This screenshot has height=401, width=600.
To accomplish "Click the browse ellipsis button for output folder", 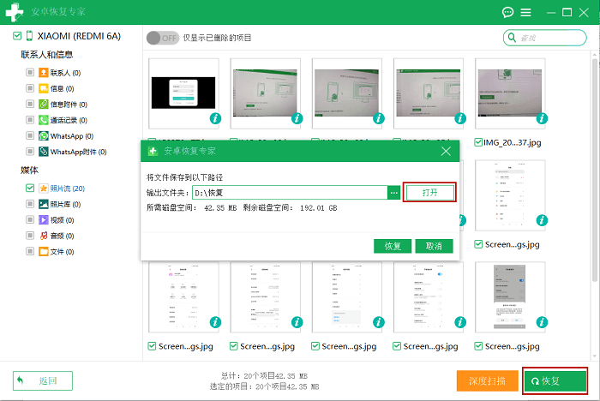I will pyautogui.click(x=394, y=193).
